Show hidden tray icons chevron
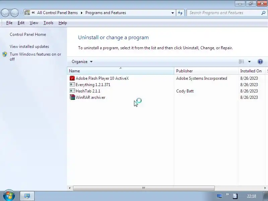The height and width of the screenshot is (201, 268). (x=227, y=194)
